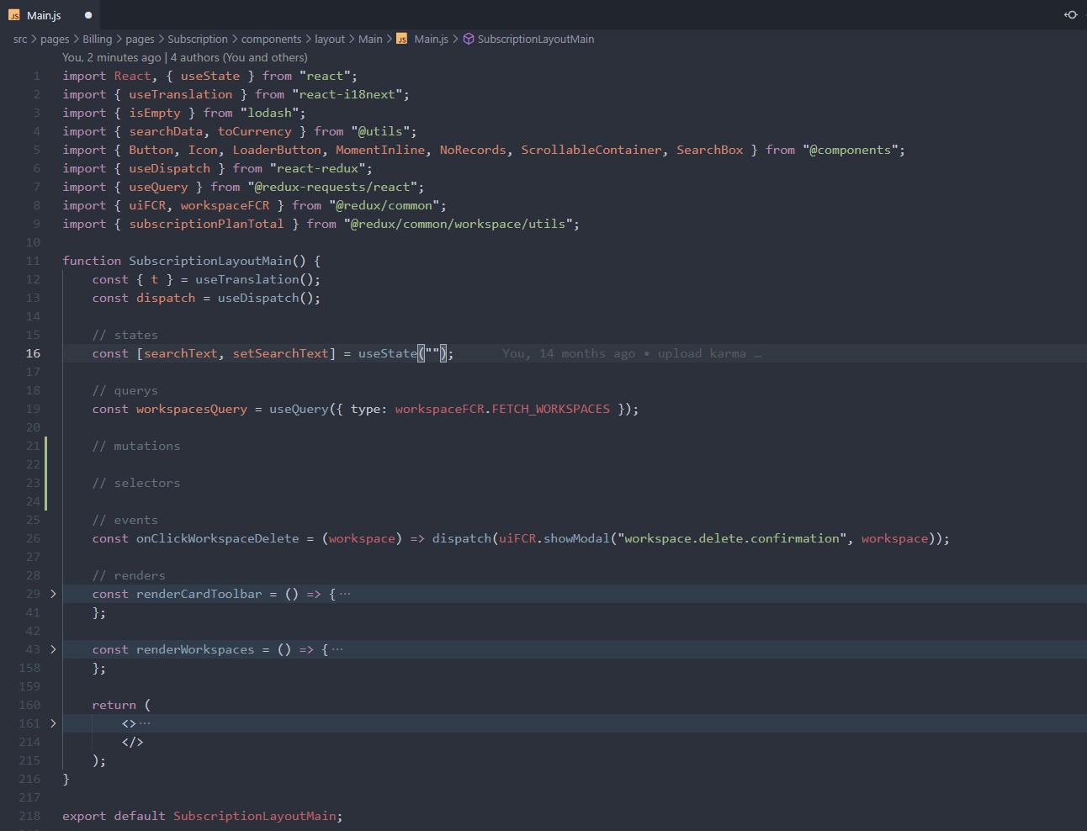Viewport: 1087px width, 831px height.
Task: Open the Main.js breadcrumb item
Action: click(x=431, y=39)
